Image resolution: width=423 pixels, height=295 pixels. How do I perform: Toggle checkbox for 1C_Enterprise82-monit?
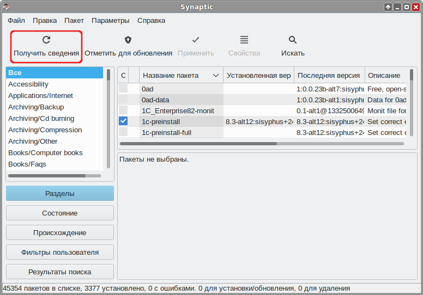(123, 110)
